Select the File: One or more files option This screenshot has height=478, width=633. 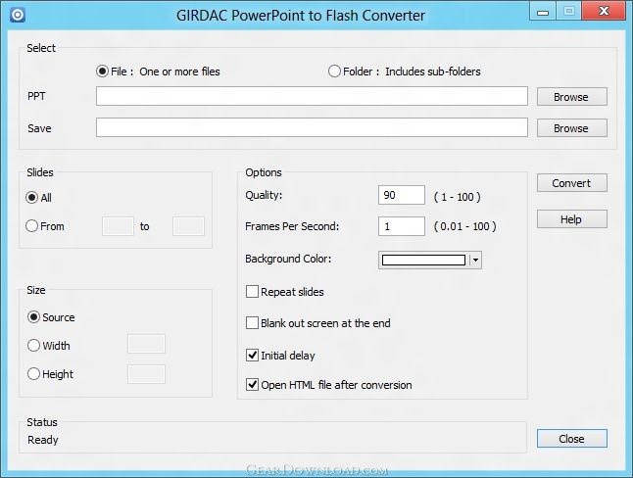158,72
